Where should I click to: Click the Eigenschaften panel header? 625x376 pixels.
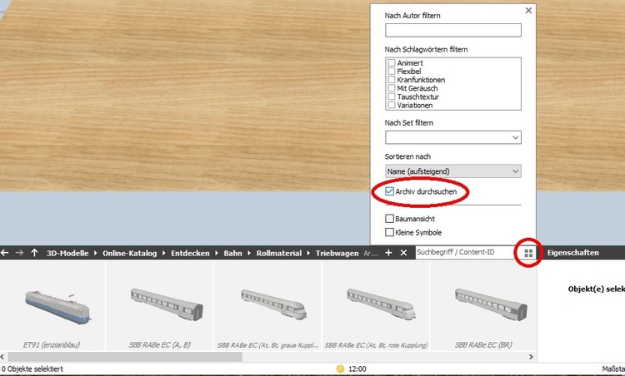[572, 253]
